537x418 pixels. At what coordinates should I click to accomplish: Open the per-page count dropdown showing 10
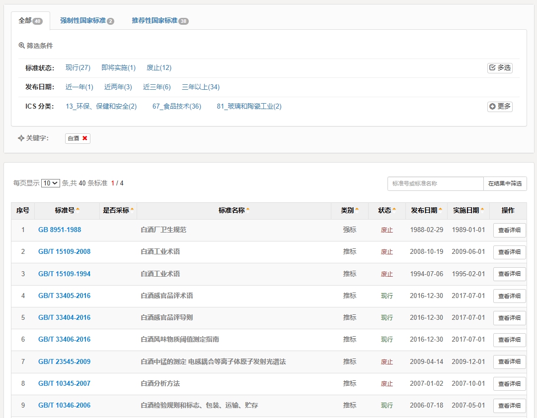point(51,183)
